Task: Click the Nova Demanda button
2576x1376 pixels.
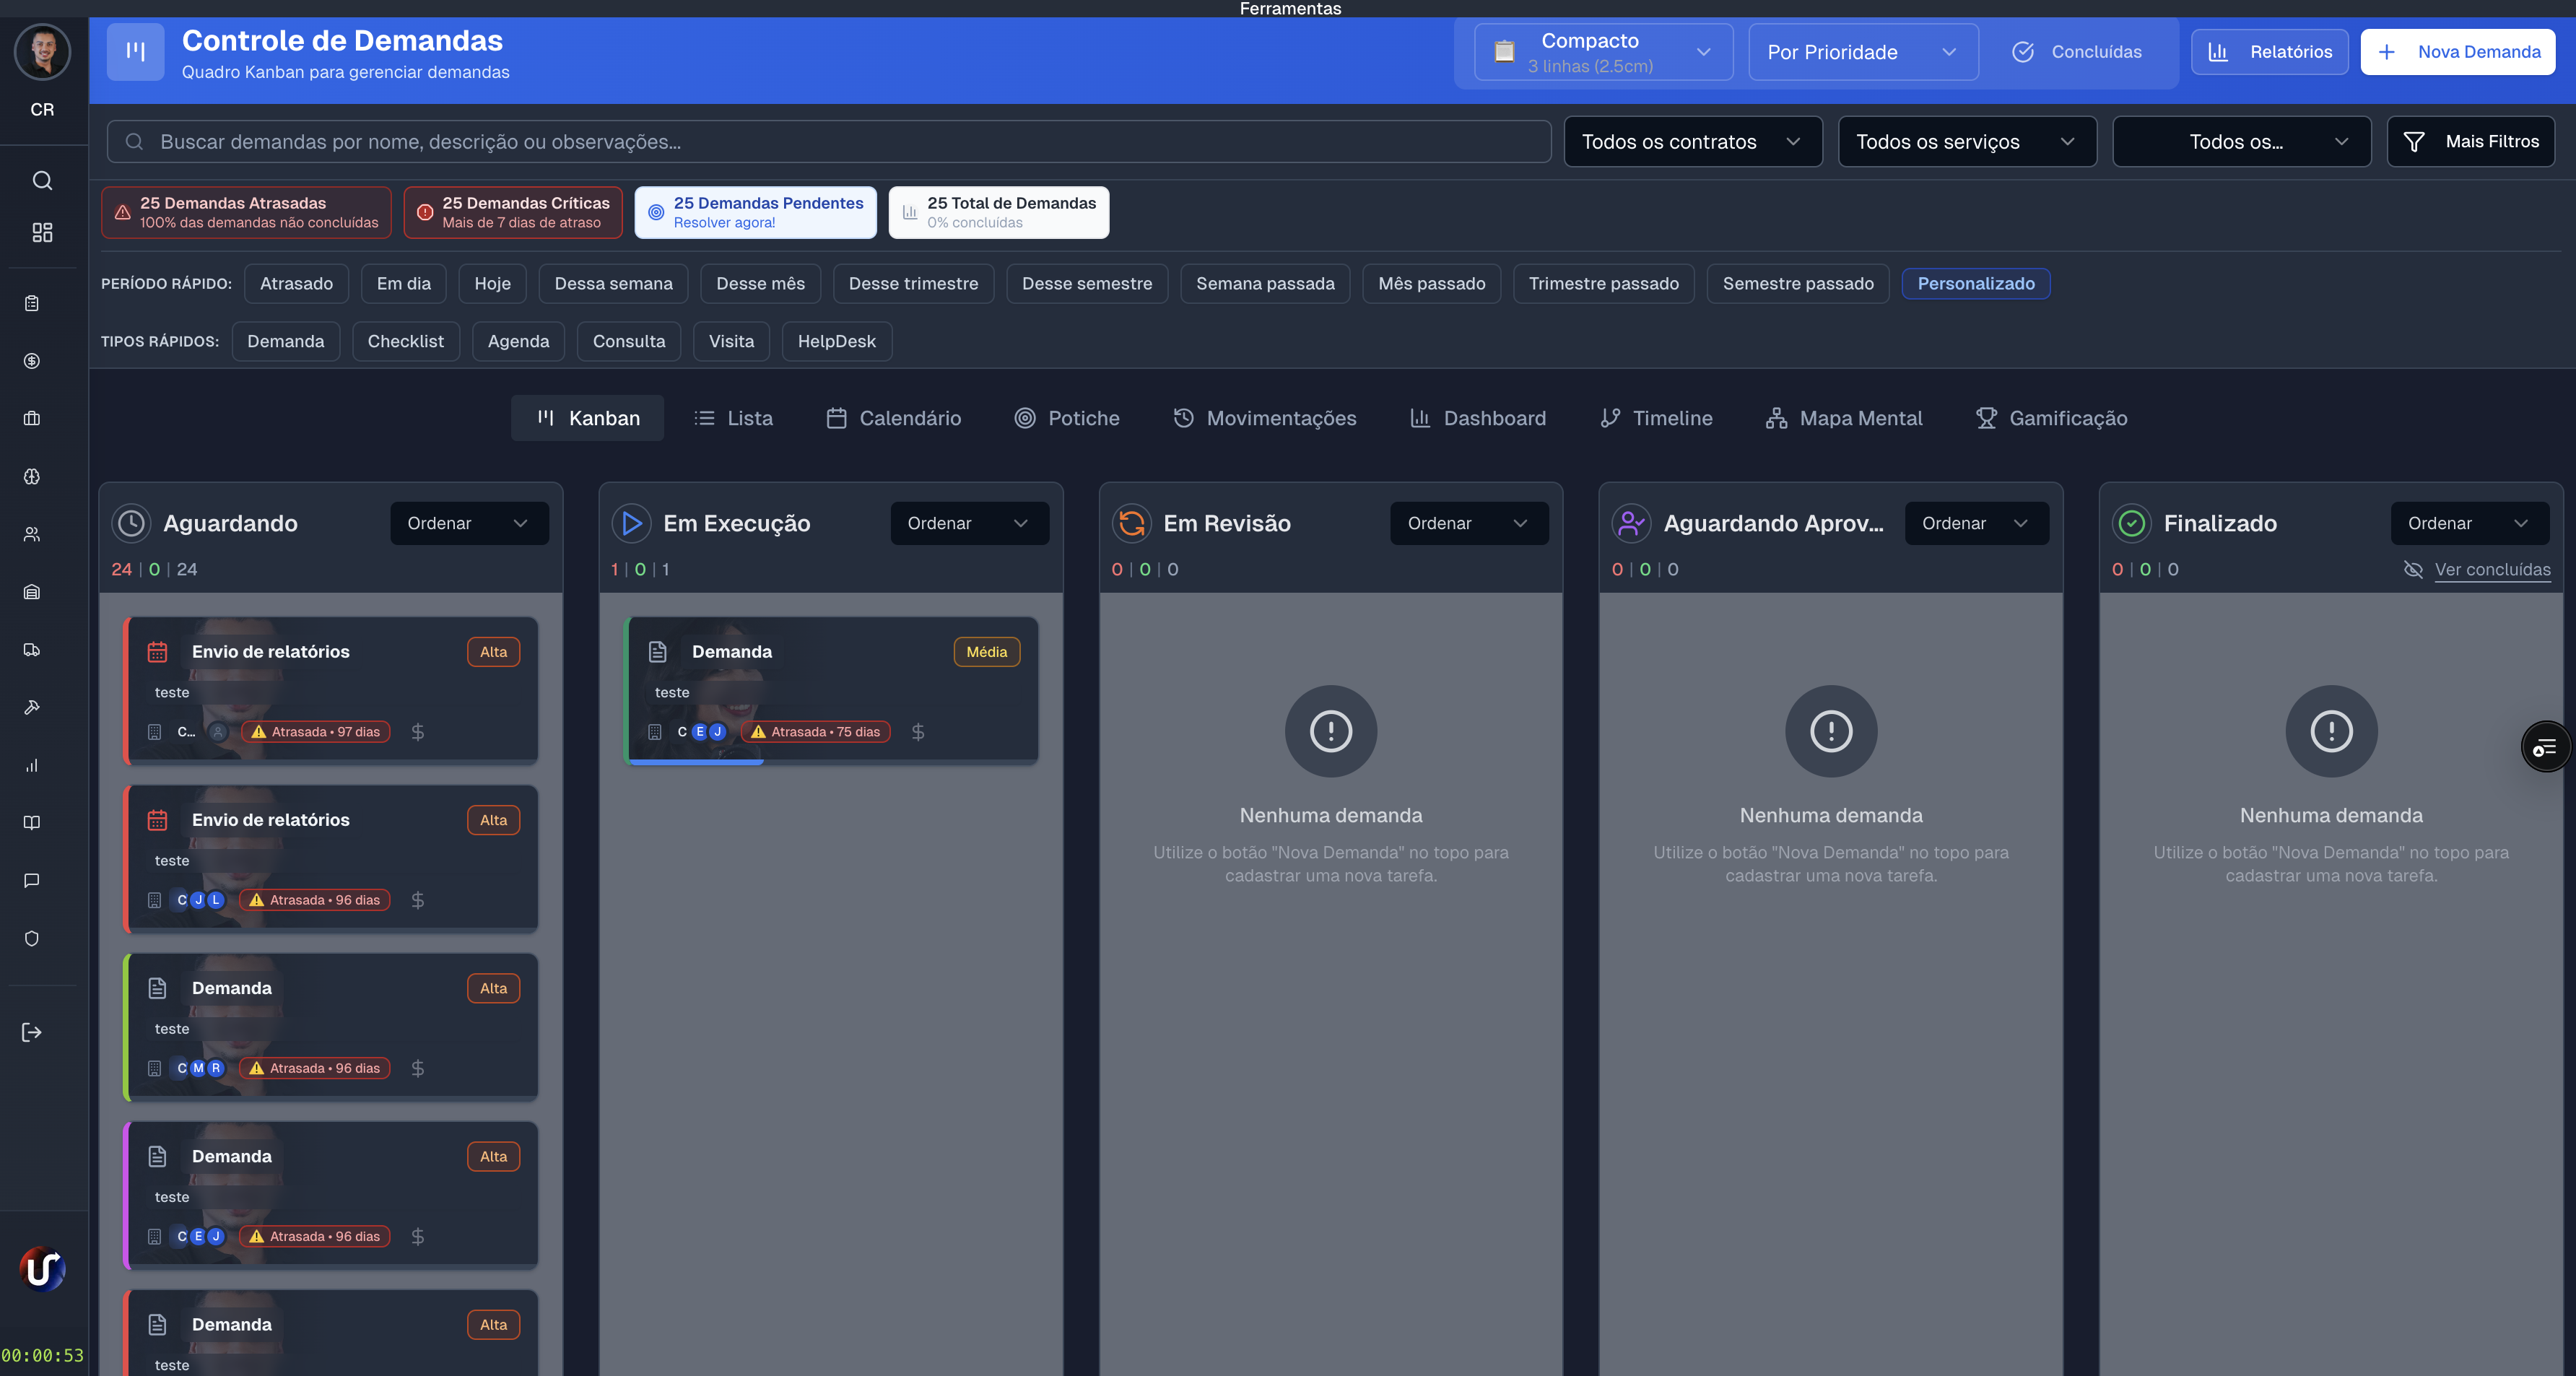Action: [x=2457, y=52]
